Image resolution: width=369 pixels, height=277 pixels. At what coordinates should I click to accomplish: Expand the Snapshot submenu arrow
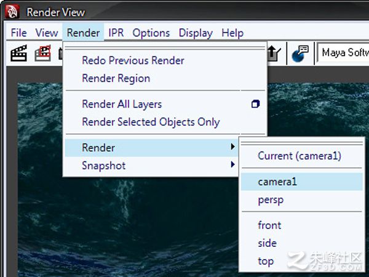pyautogui.click(x=232, y=164)
